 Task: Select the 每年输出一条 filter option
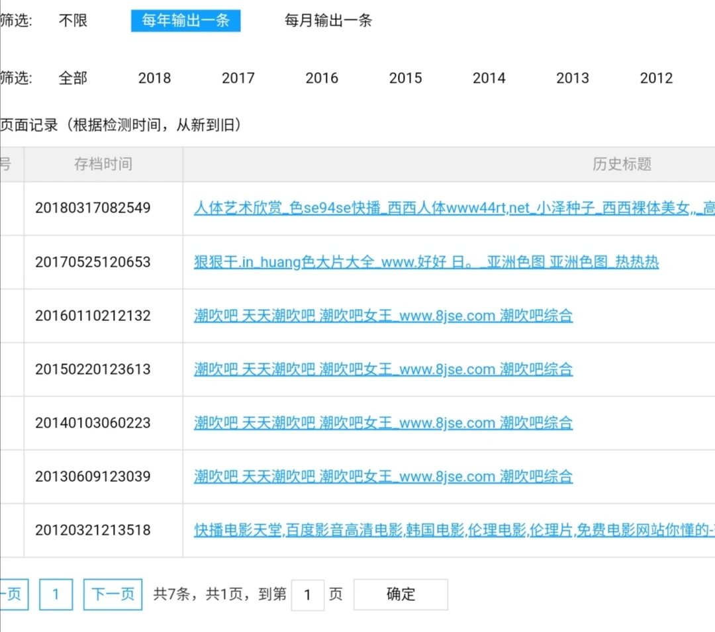tap(185, 21)
